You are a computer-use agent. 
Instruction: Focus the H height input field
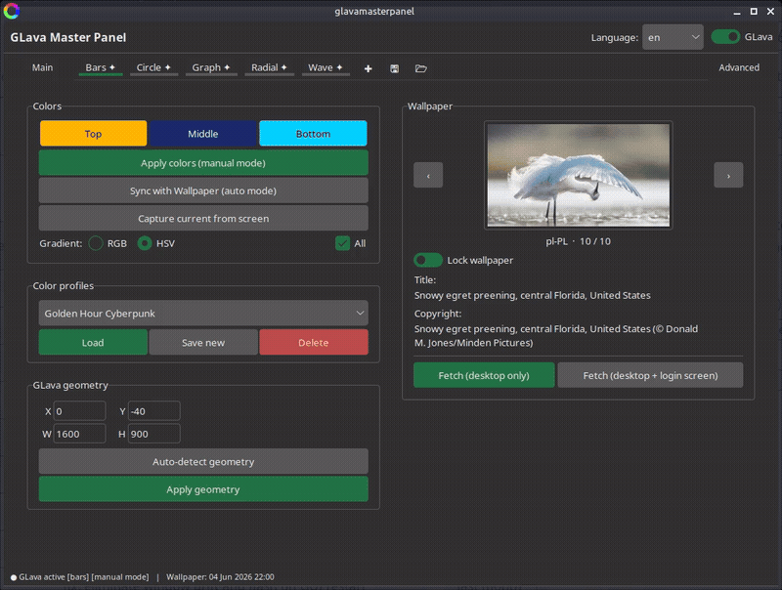(x=154, y=434)
